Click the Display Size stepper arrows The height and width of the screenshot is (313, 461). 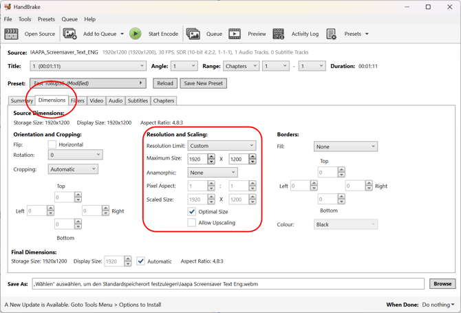(x=127, y=261)
